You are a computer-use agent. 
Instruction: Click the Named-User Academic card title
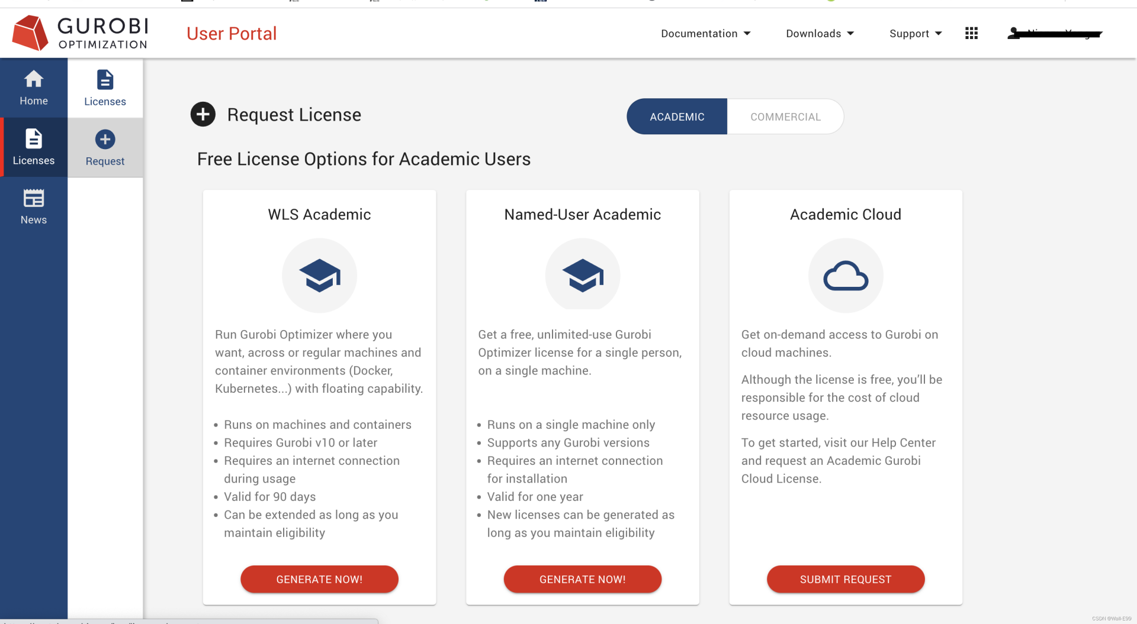click(x=583, y=214)
